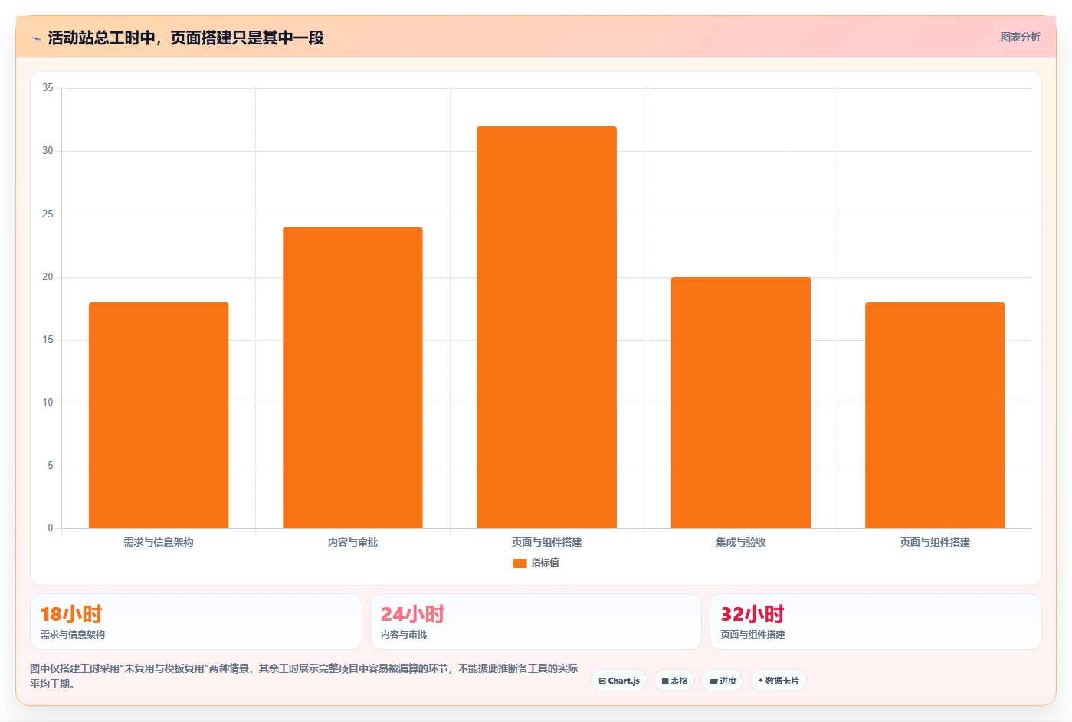Click the tallest 页面与组件搭建 bar reaching 32
The width and height of the screenshot is (1072, 722).
click(x=546, y=327)
